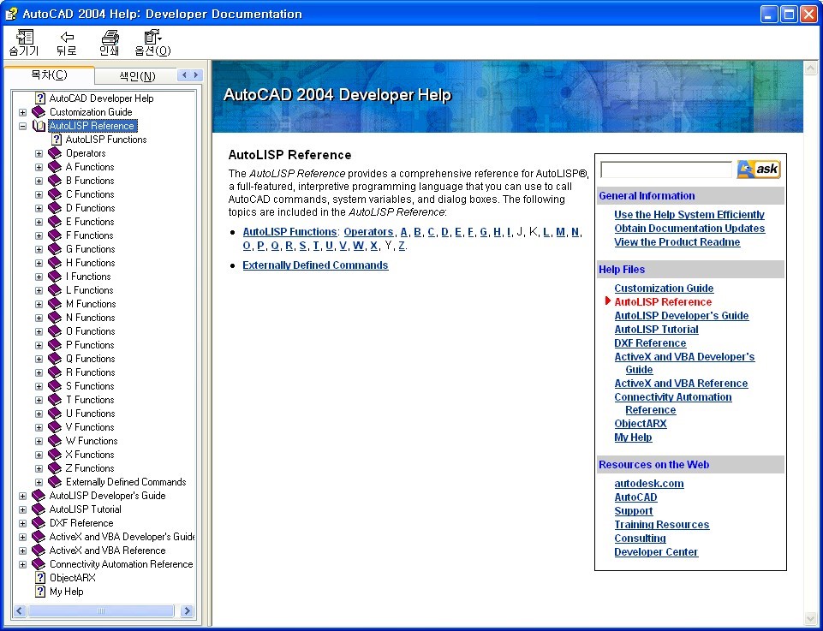Go back with the 뒤로 arrow icon
The height and width of the screenshot is (631, 823).
[67, 37]
